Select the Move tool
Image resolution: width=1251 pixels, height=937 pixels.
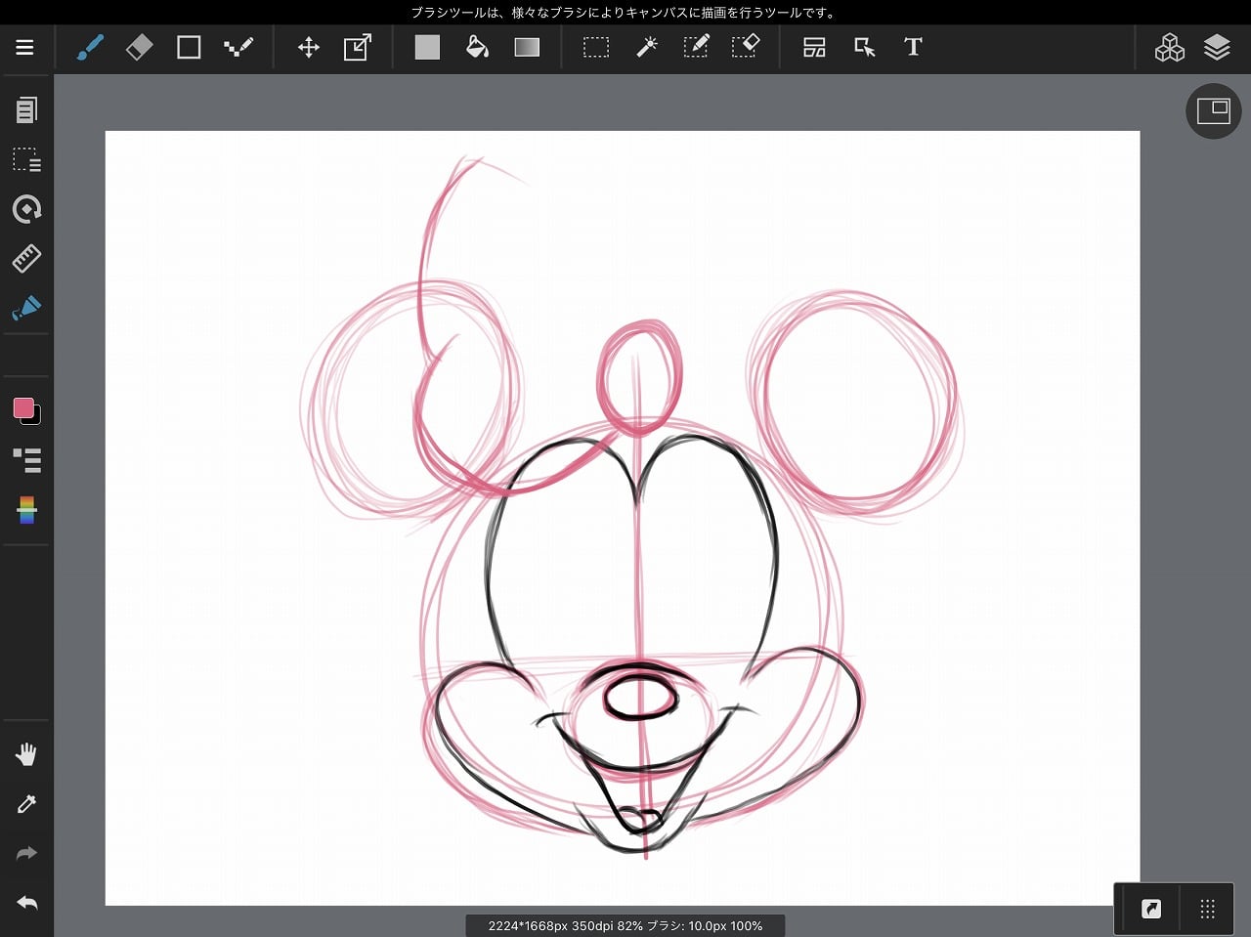pos(309,47)
